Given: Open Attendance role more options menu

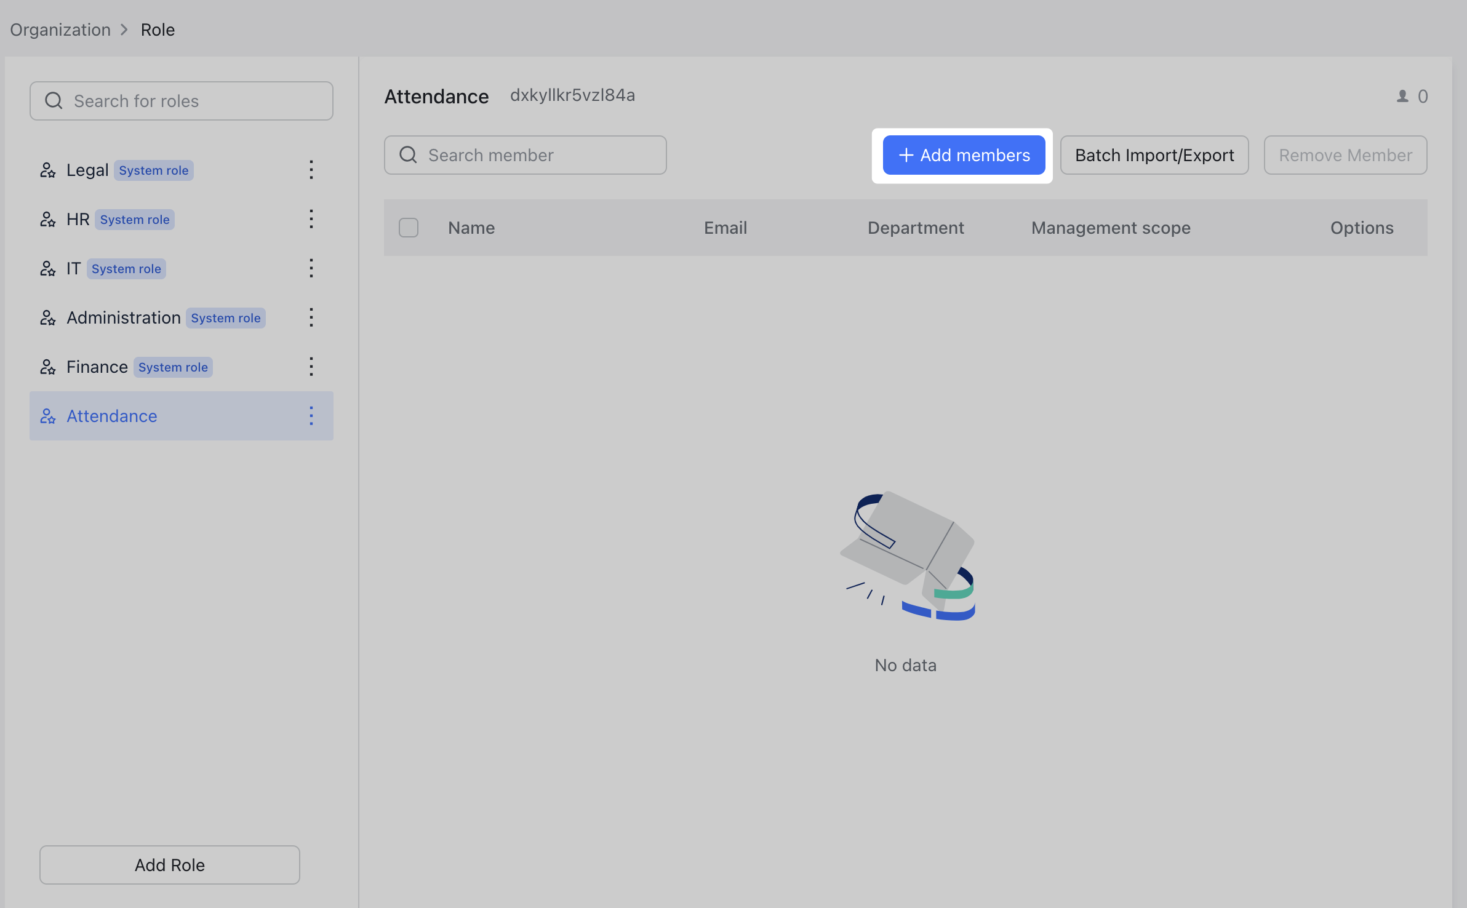Looking at the screenshot, I should pyautogui.click(x=311, y=416).
